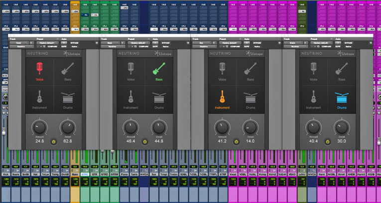Viewport: 381px width, 203px height.
Task: Click COMPARE in Snare plugin header
Action: 327,46
